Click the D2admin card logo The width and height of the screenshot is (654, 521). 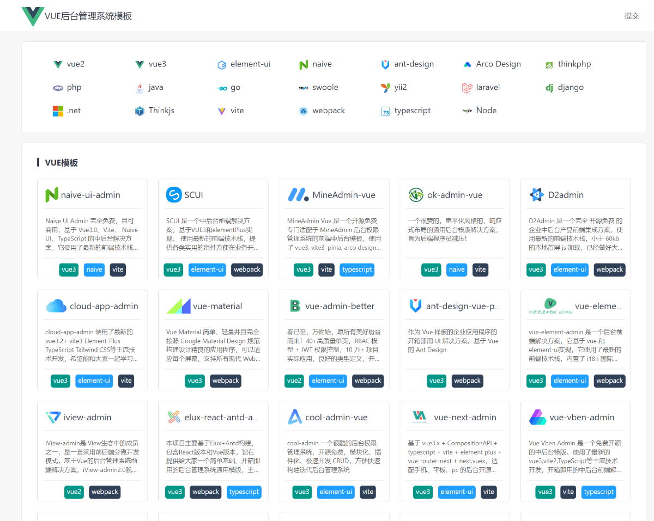pyautogui.click(x=537, y=194)
